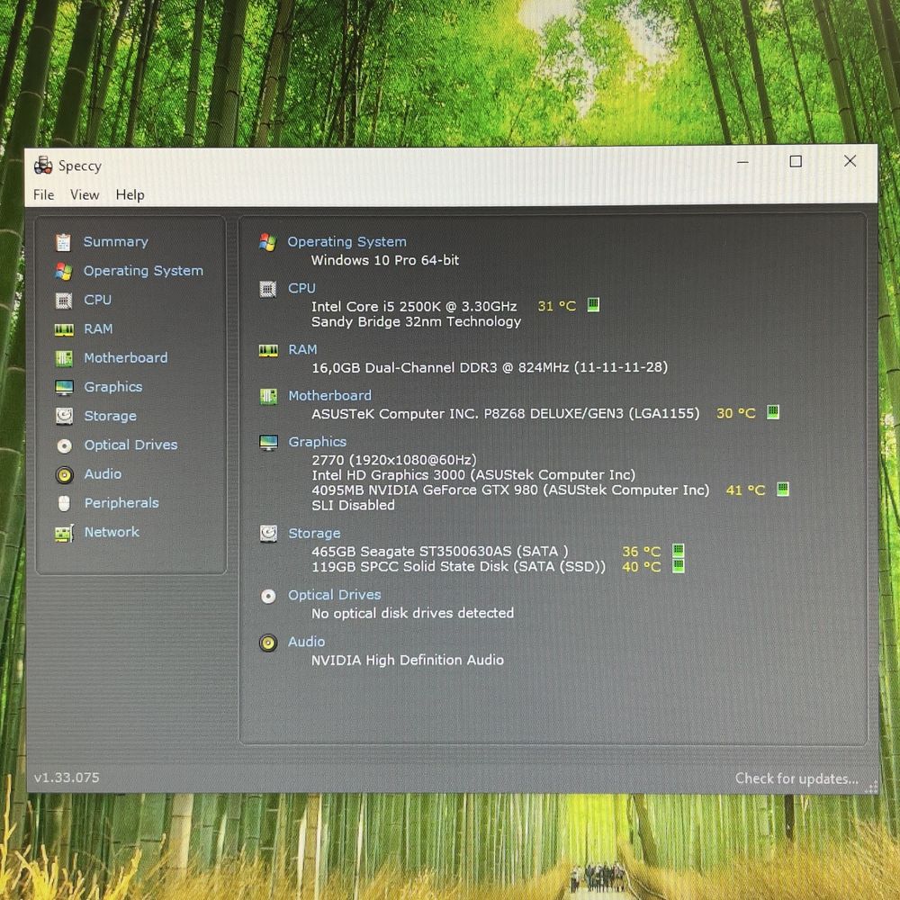Click the RAM icon in summary pane
This screenshot has height=900, width=900.
268,350
